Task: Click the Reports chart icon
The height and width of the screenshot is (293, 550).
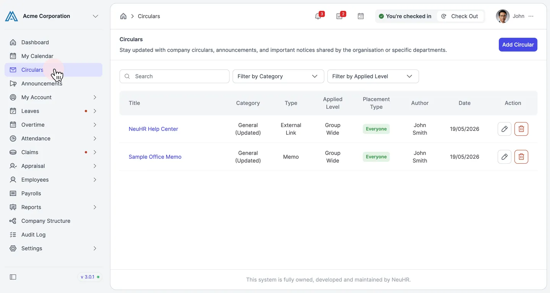Action: click(13, 207)
